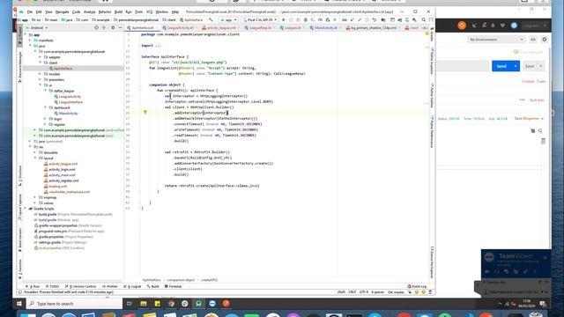
Task: Click the Search Everywhere magnifier in Android Studio toolbar
Action: click(x=424, y=20)
